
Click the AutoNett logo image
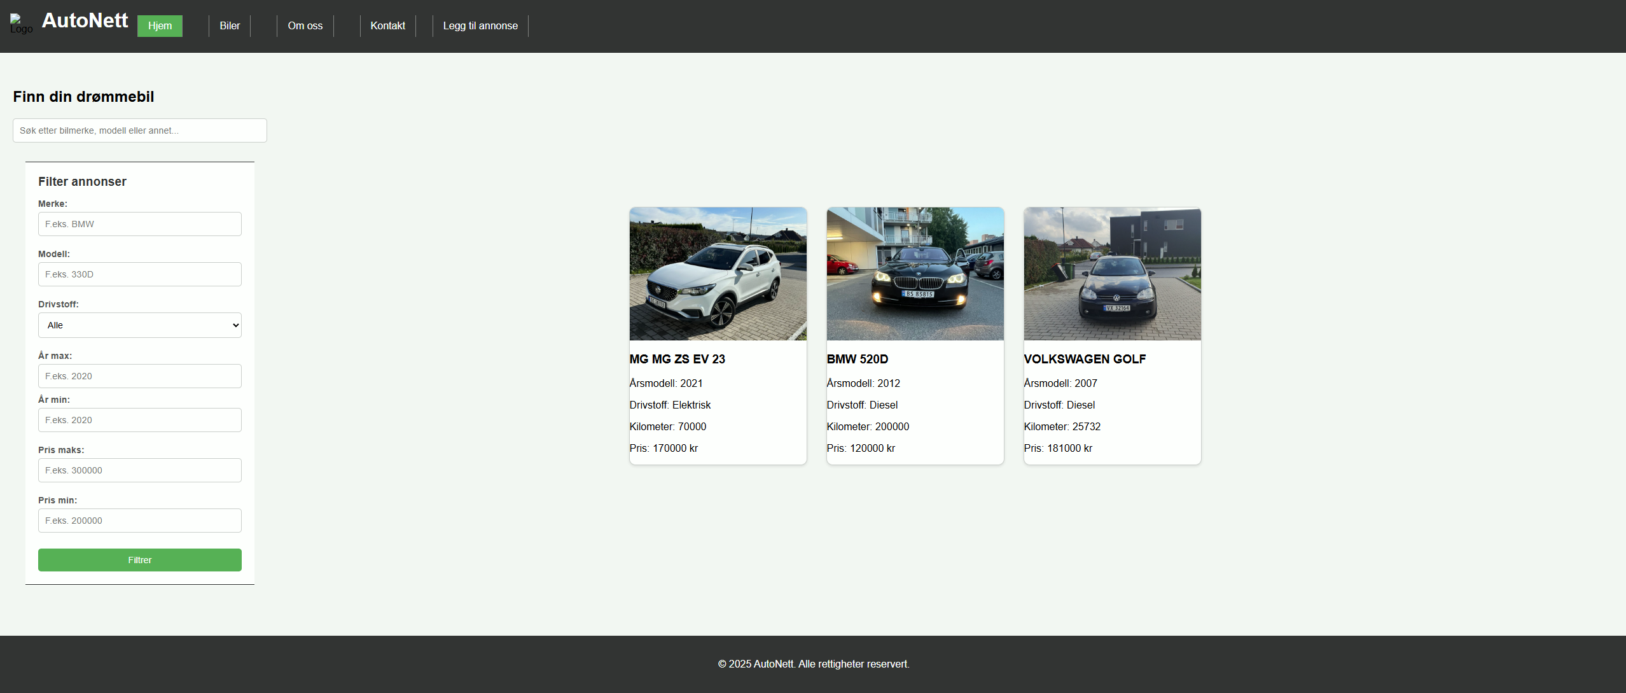coord(20,24)
